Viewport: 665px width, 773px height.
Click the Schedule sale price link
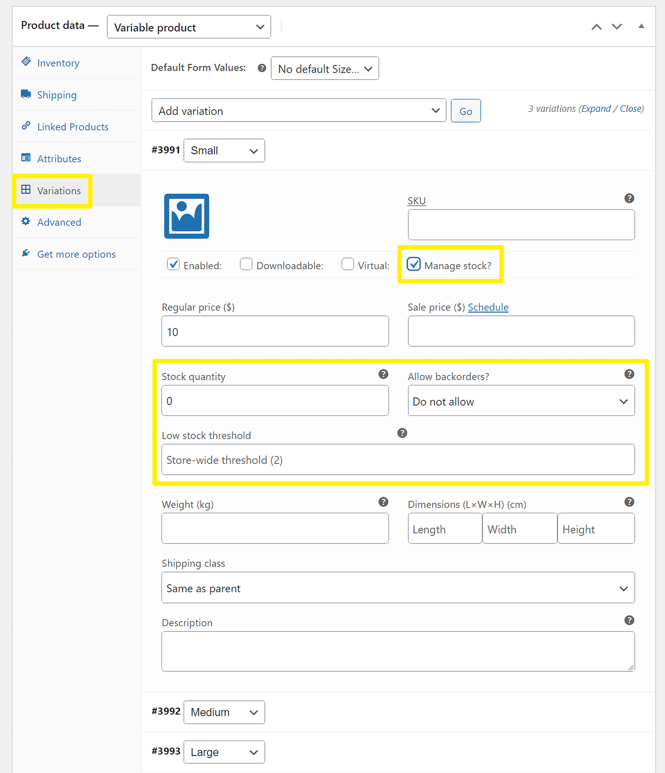488,307
